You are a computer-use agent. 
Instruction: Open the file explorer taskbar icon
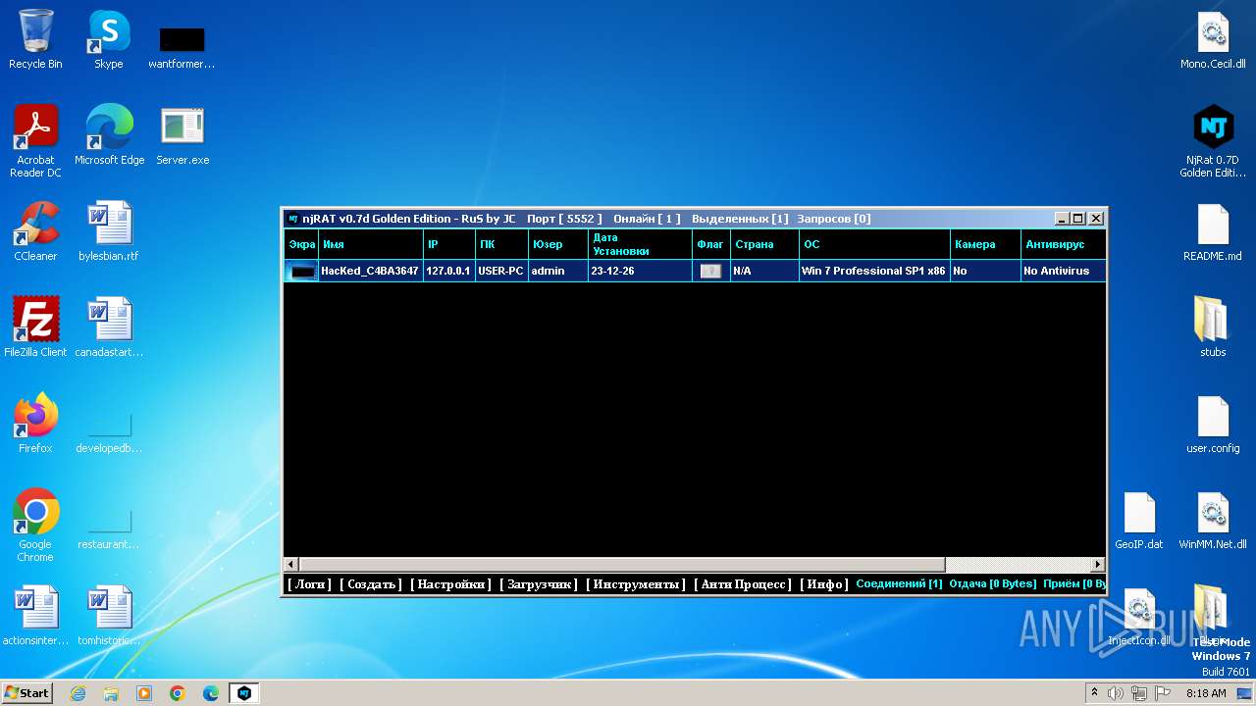(111, 693)
